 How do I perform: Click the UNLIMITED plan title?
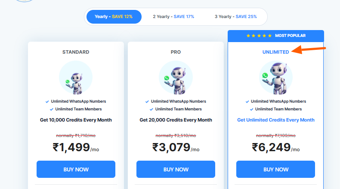[275, 52]
